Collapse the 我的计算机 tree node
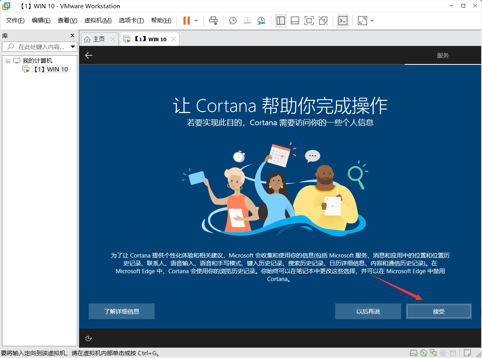 point(8,61)
